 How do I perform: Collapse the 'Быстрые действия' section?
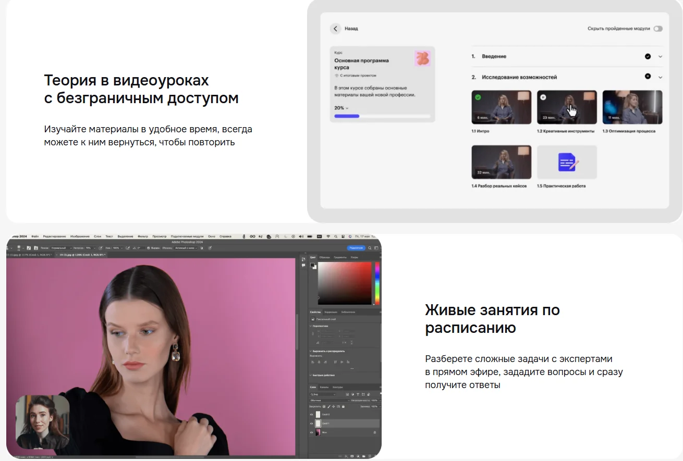311,375
